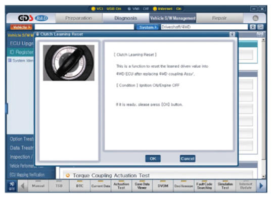Viewport: 272px width, 198px height.
Task: Switch to the Diagnosis tab
Action: (125, 18)
